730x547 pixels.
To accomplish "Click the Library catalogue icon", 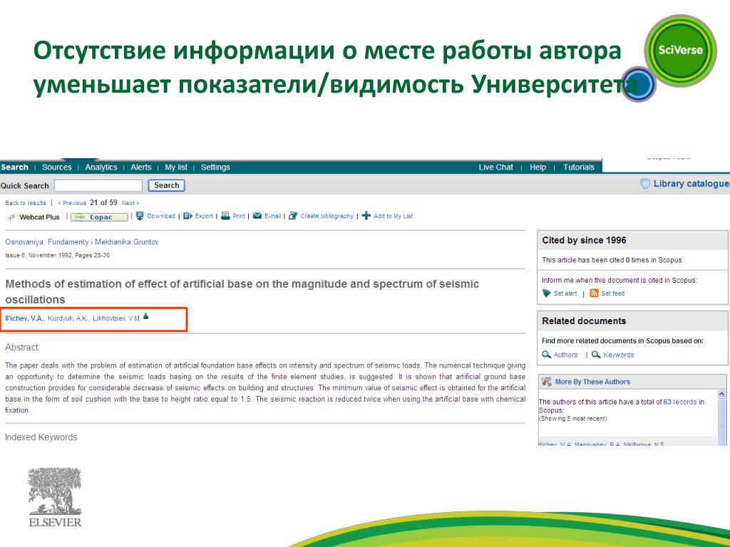I will pos(644,184).
